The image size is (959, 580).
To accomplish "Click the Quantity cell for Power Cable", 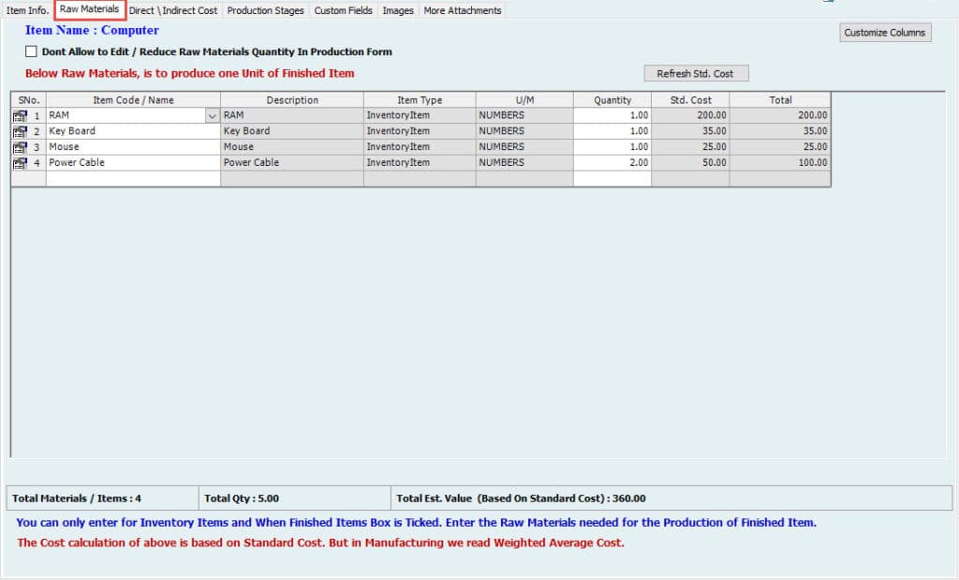I will click(612, 163).
